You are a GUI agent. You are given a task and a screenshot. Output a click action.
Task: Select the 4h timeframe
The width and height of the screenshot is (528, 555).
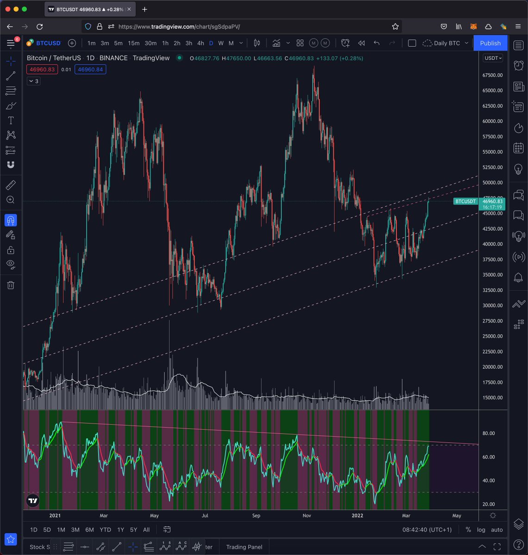click(200, 43)
